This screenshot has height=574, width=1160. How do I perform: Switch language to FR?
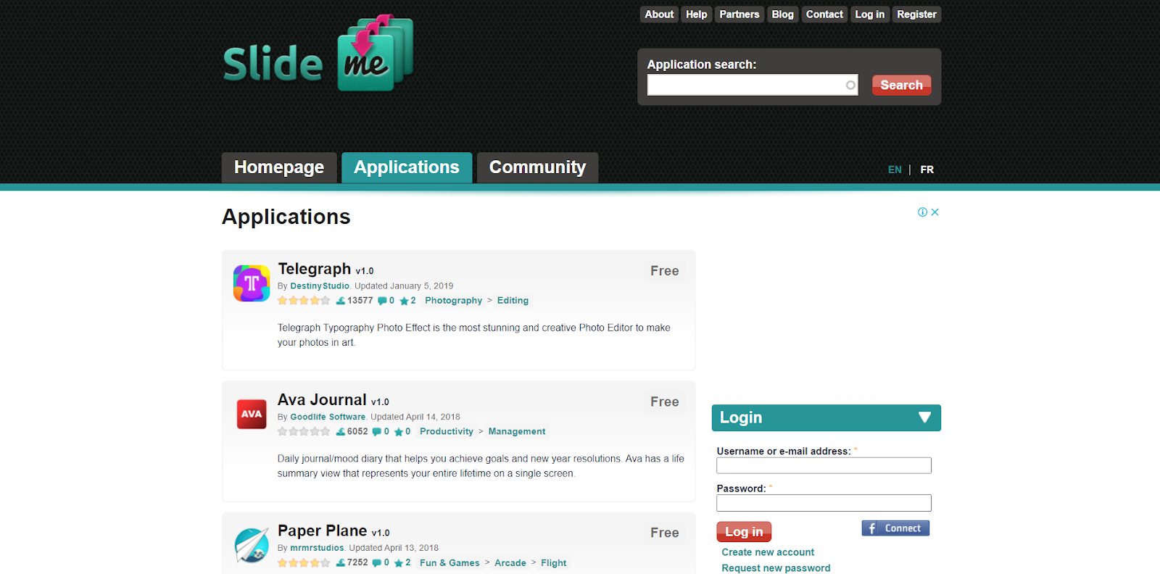927,170
